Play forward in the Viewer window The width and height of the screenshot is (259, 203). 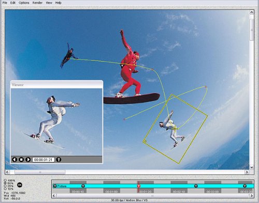(x=28, y=160)
